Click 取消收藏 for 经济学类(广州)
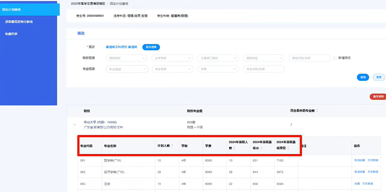The image size is (386, 192). click(x=360, y=172)
